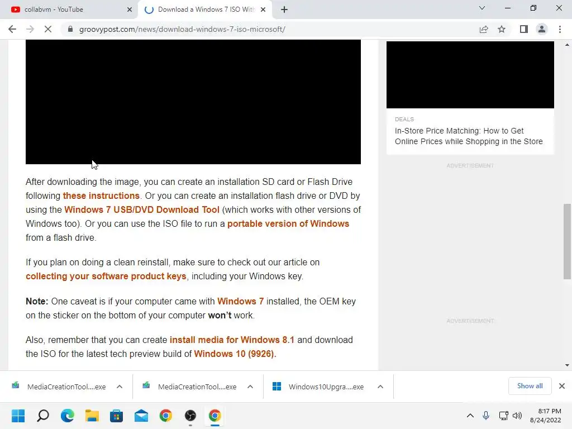Image resolution: width=572 pixels, height=429 pixels.
Task: Open Mail app from taskbar
Action: tap(141, 416)
